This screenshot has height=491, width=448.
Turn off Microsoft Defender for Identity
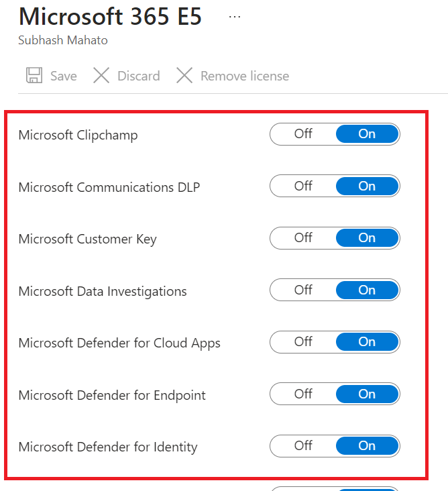pyautogui.click(x=303, y=446)
